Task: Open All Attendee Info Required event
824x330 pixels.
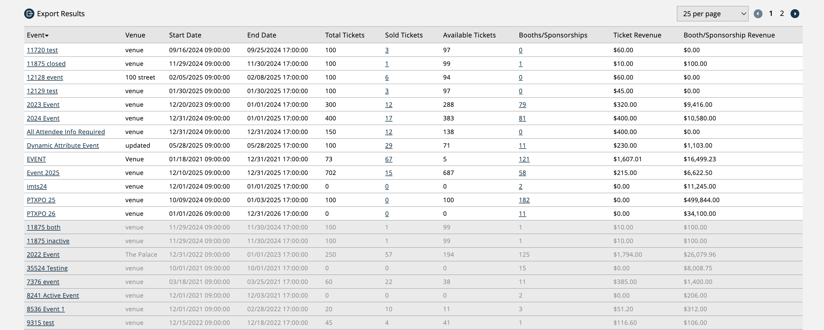Action: [x=66, y=132]
